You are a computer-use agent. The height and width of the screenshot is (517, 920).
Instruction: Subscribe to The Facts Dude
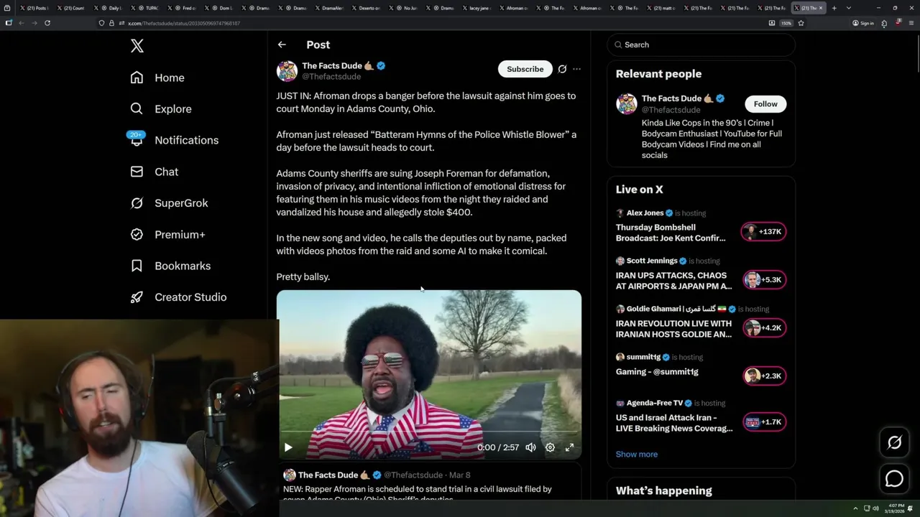pyautogui.click(x=525, y=69)
